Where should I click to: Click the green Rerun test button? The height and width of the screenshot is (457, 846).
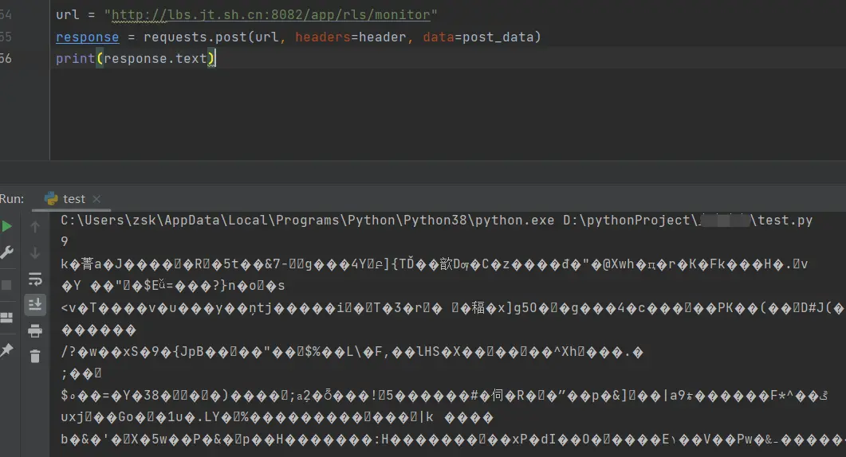6,226
